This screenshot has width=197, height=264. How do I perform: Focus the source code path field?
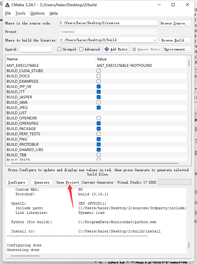(108, 23)
